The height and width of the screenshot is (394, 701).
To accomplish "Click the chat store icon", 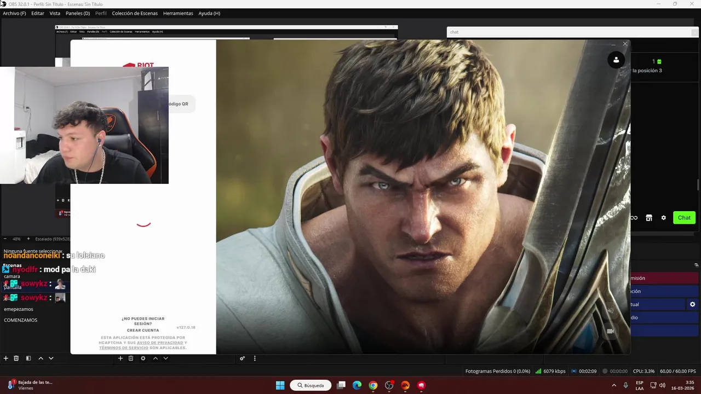I will 649,218.
